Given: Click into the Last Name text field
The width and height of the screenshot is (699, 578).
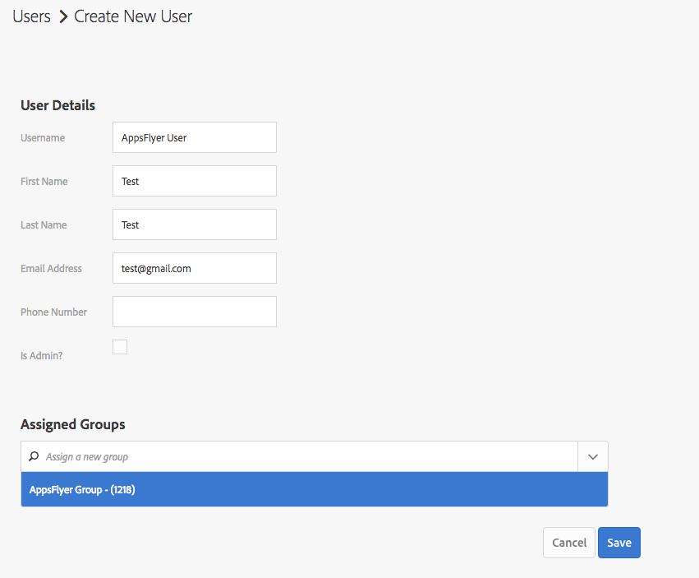Looking at the screenshot, I should point(194,224).
